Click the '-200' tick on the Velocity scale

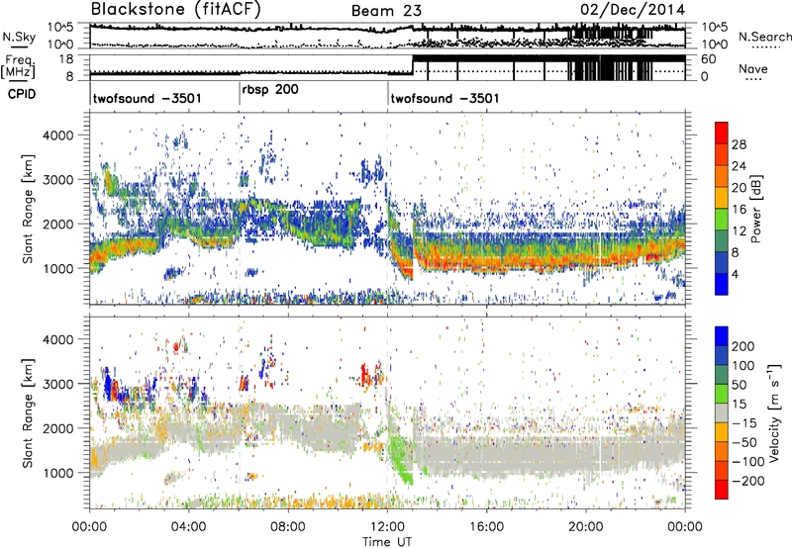pyautogui.click(x=747, y=481)
